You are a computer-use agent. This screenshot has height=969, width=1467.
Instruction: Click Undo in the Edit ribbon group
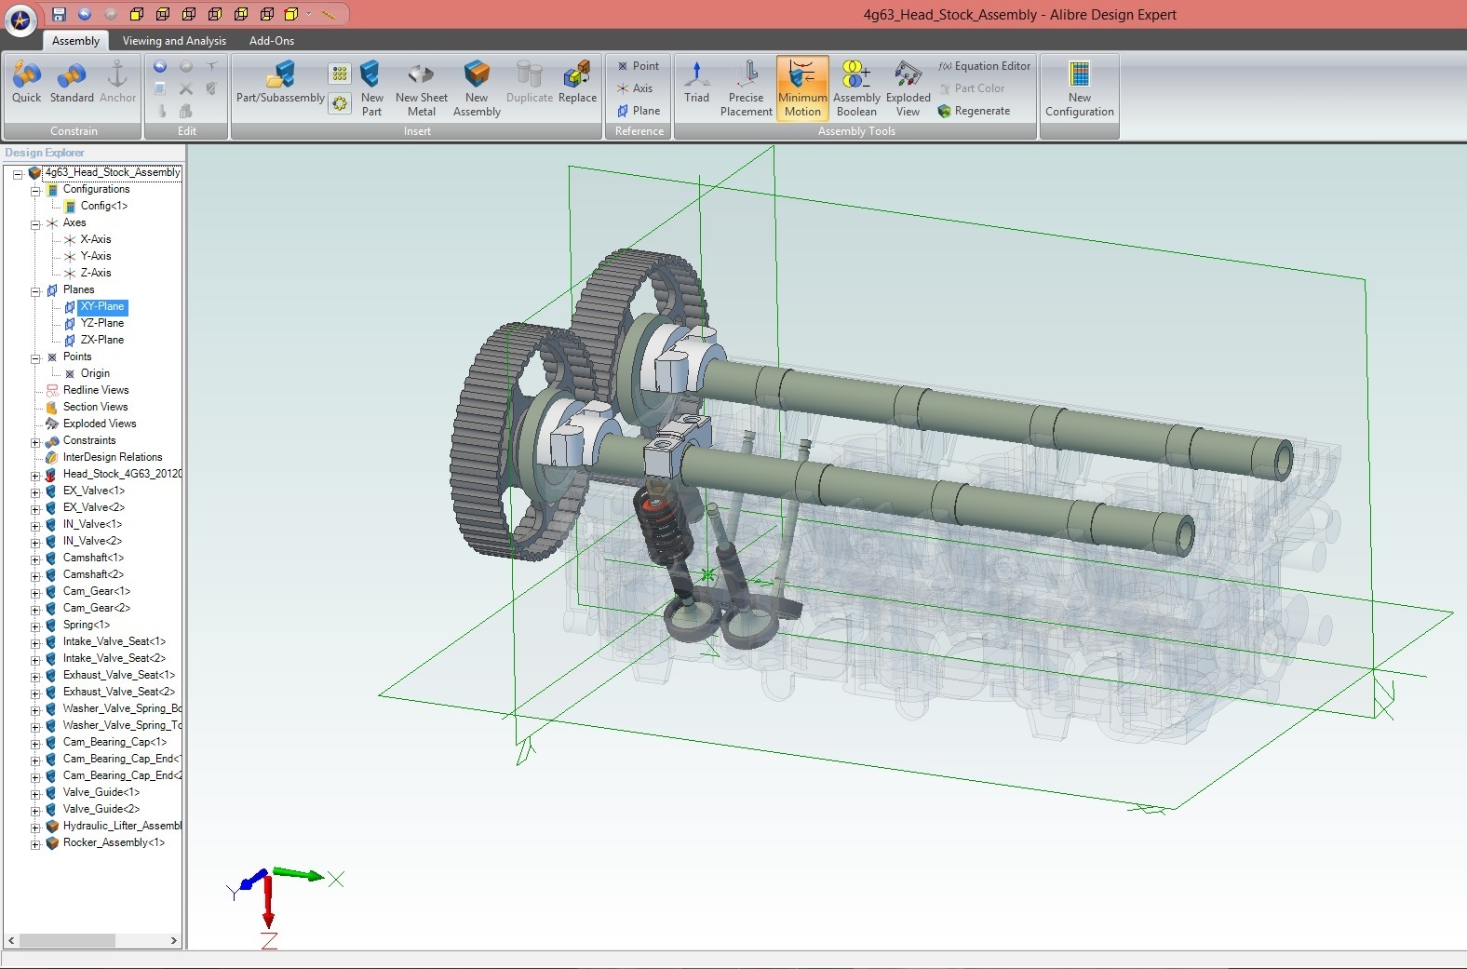click(x=160, y=66)
